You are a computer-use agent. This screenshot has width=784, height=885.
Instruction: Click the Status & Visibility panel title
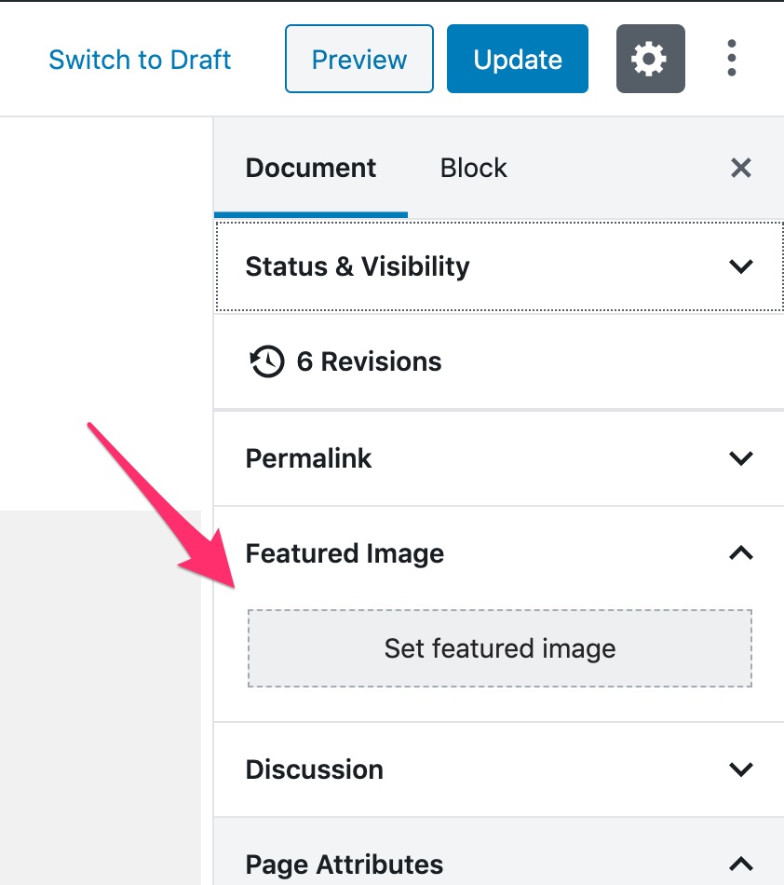pyautogui.click(x=357, y=266)
